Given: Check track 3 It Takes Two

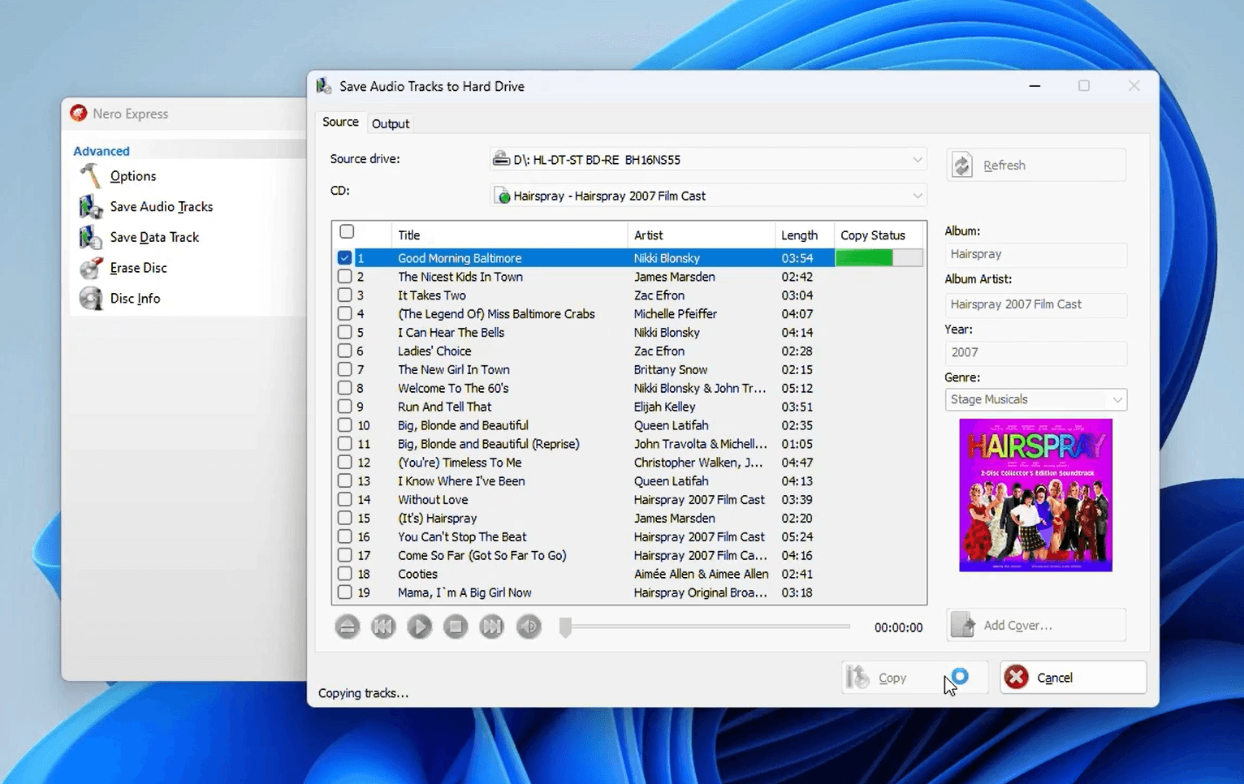Looking at the screenshot, I should click(344, 295).
